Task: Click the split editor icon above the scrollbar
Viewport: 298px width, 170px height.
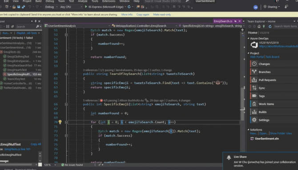Action: coord(242,30)
